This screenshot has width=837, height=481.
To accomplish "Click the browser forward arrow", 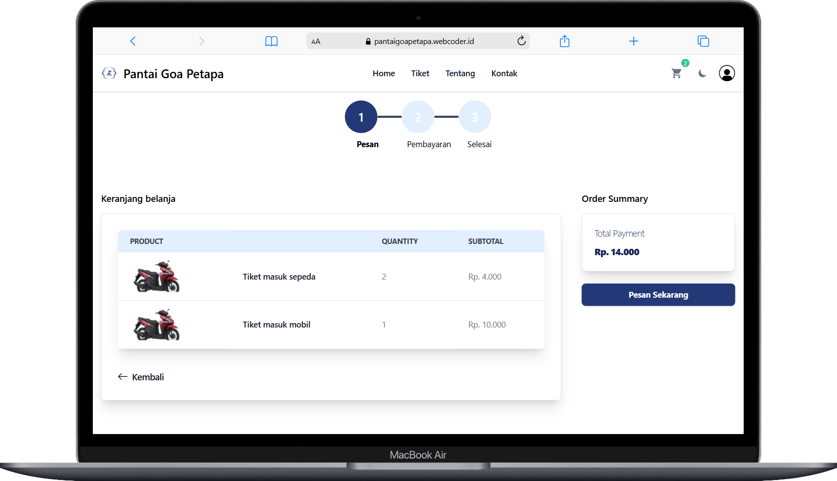I will (201, 41).
